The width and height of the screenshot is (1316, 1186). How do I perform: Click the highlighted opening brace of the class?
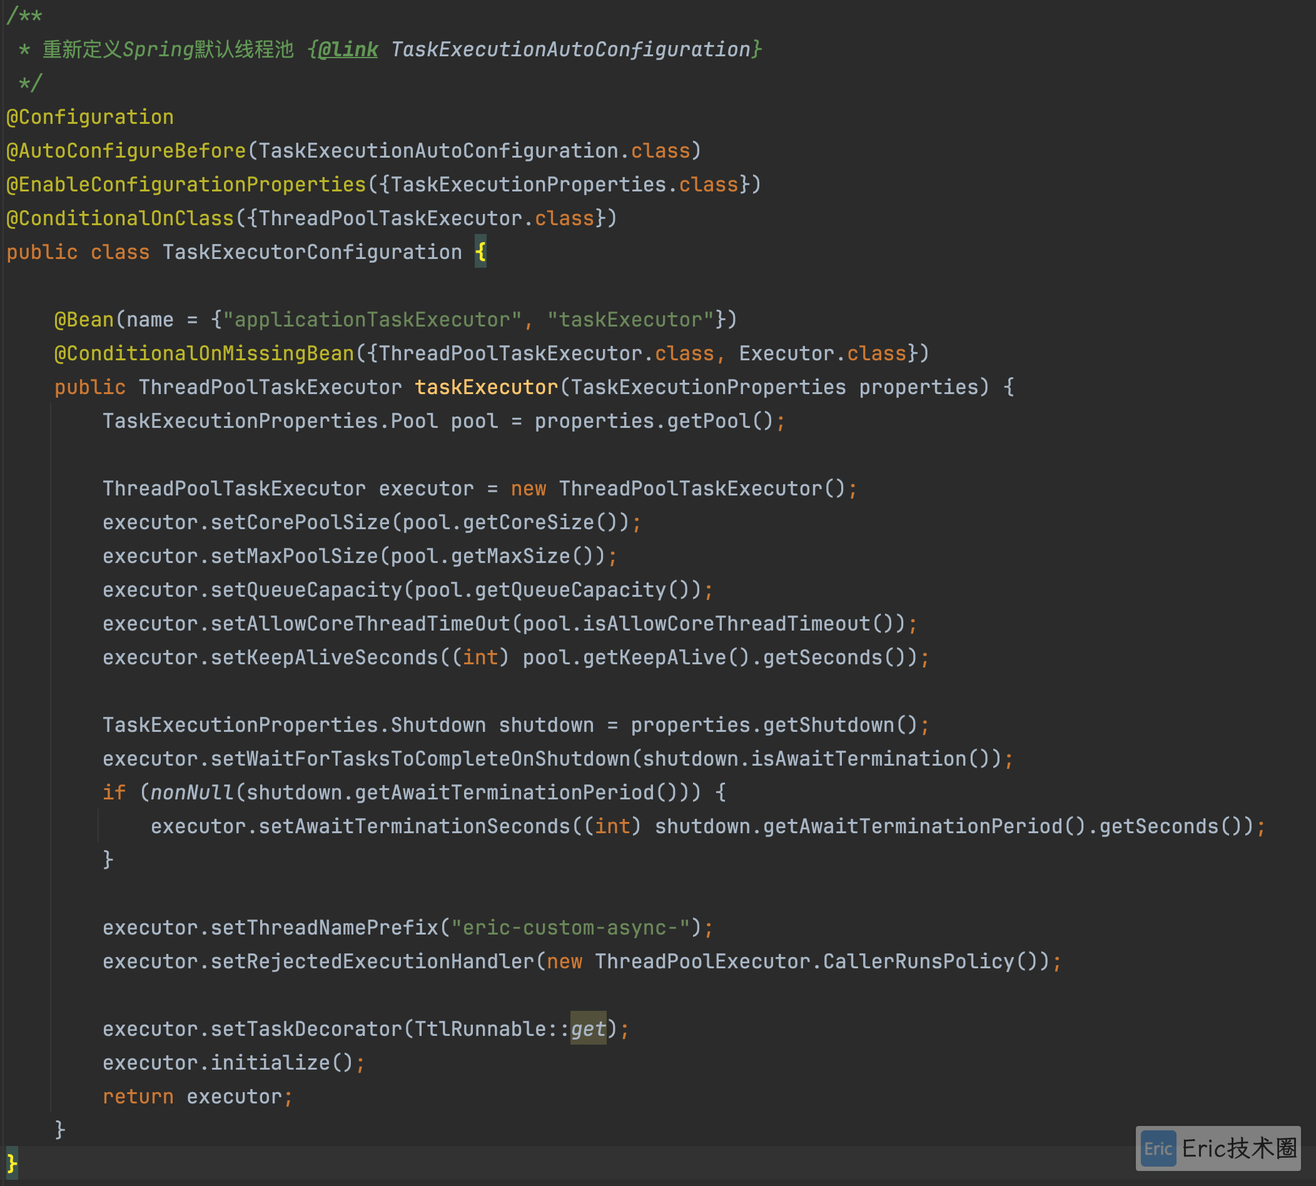tap(481, 252)
